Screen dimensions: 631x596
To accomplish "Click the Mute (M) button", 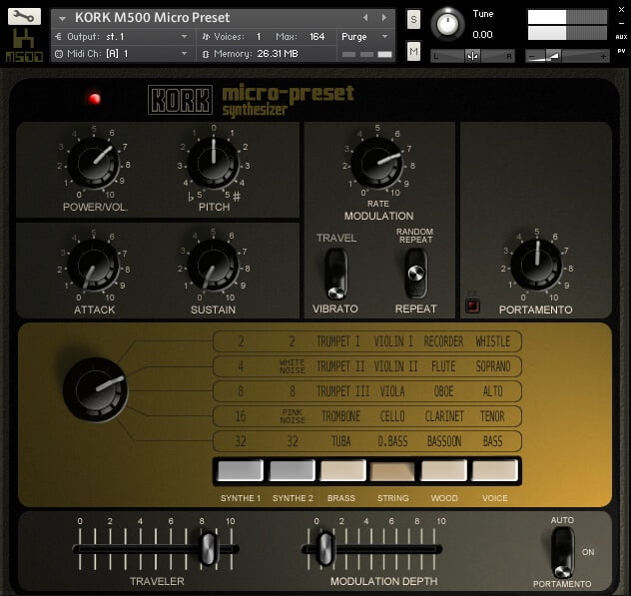I will pyautogui.click(x=413, y=51).
